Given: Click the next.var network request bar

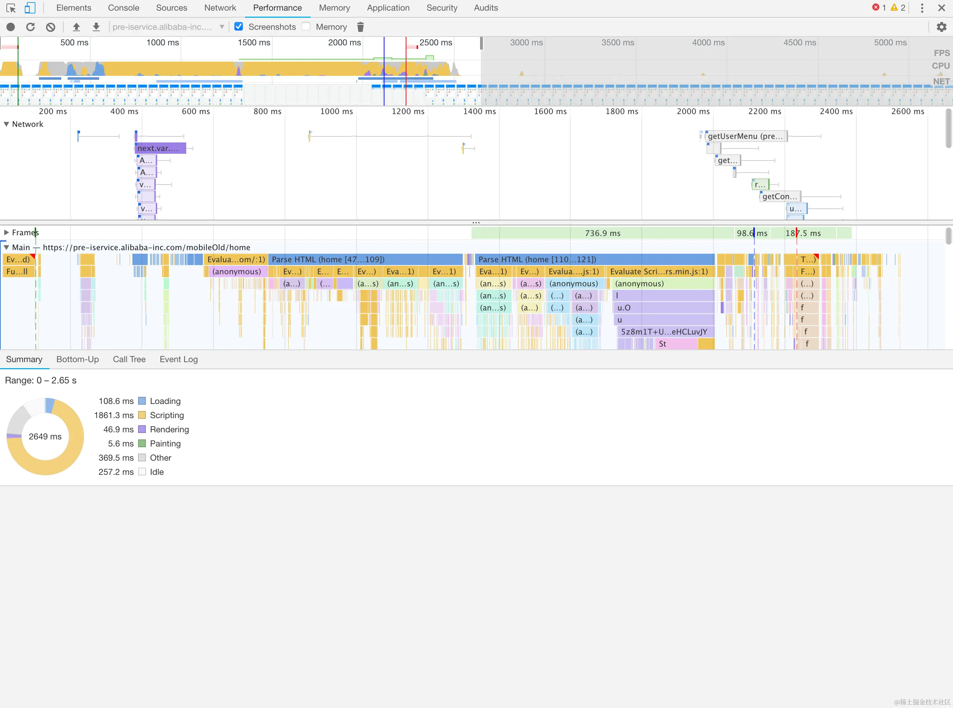Looking at the screenshot, I should (x=161, y=148).
